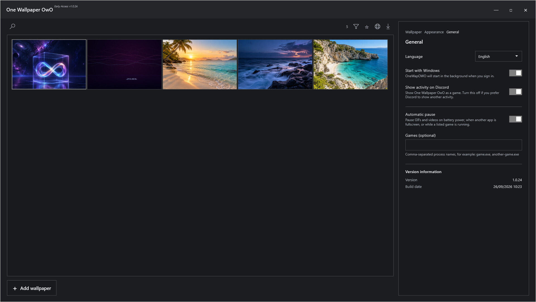Viewport: 536px width, 302px height.
Task: Open the General settings tab
Action: [x=453, y=32]
